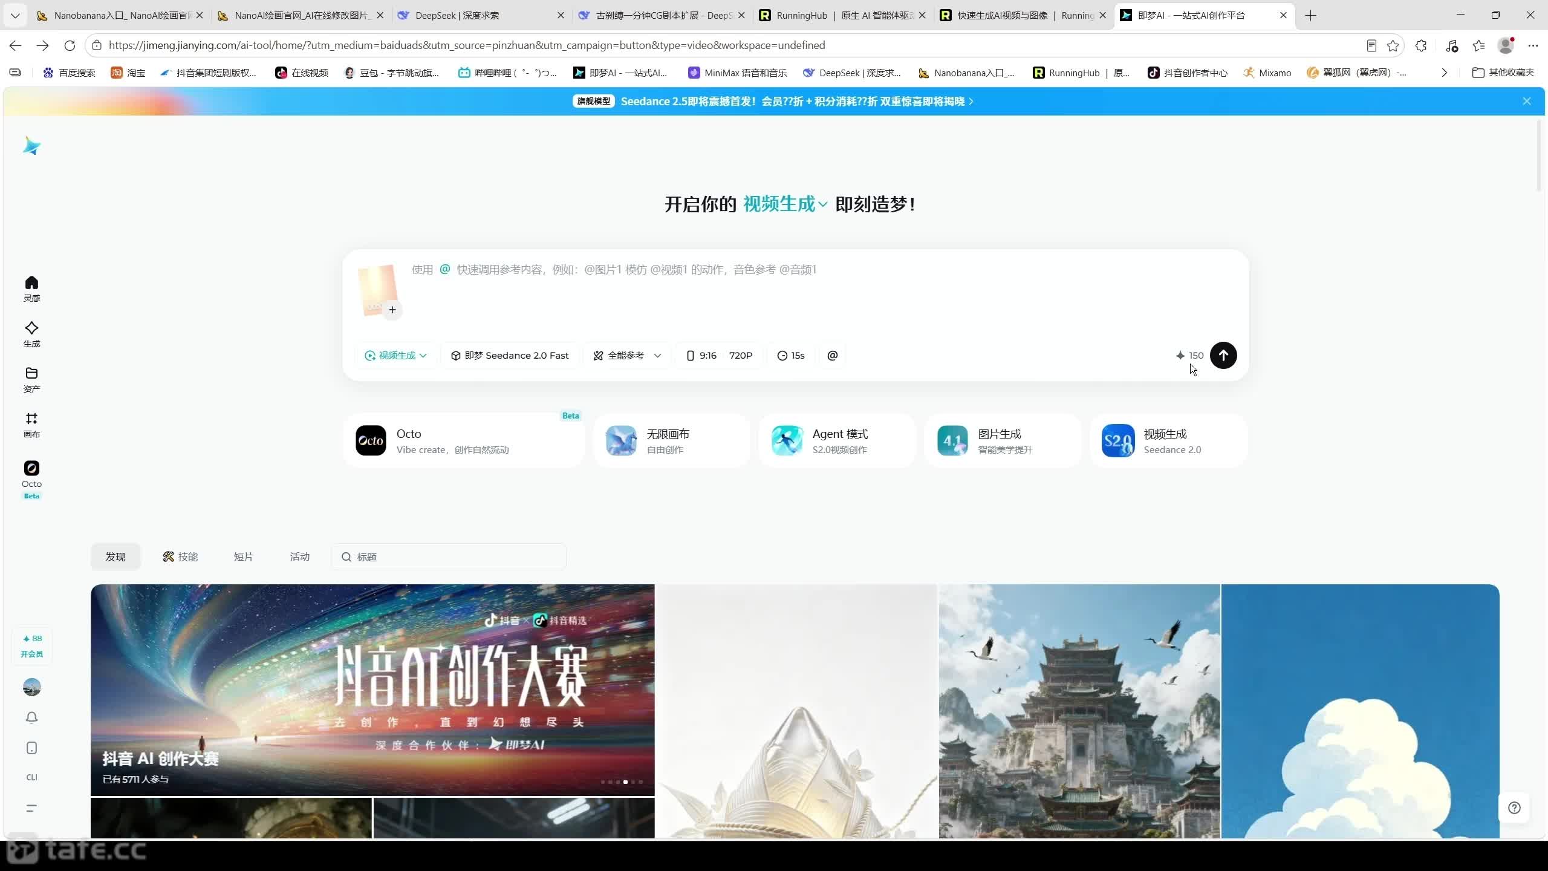The image size is (1548, 871).
Task: Open the 视频生成 Seedance 2.0 card
Action: (1168, 441)
